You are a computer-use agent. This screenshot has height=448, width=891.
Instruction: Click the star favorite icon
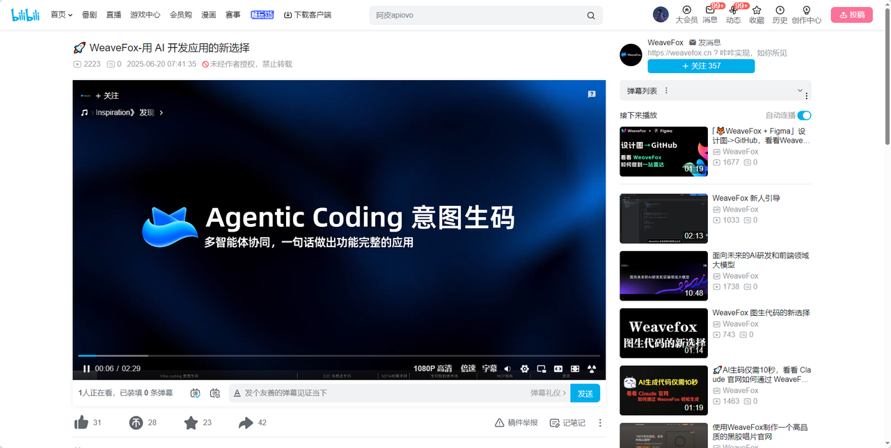pyautogui.click(x=191, y=422)
